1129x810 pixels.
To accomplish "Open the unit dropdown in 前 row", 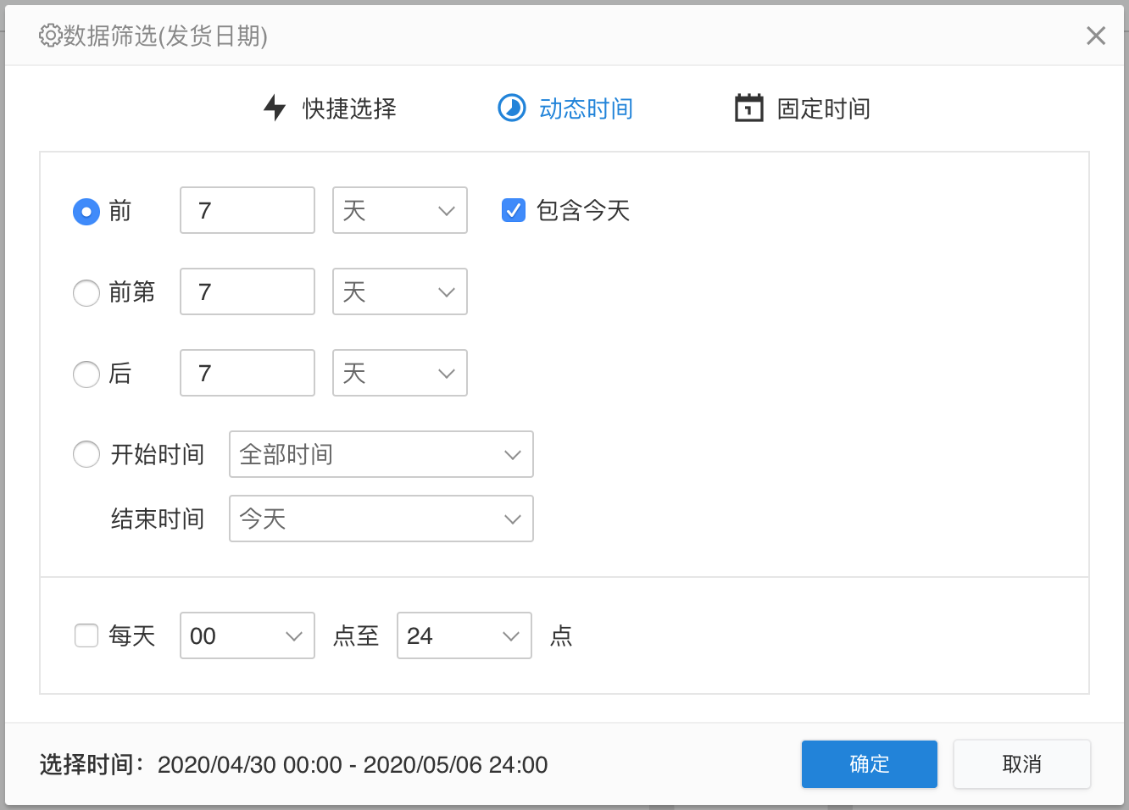I will pos(399,211).
